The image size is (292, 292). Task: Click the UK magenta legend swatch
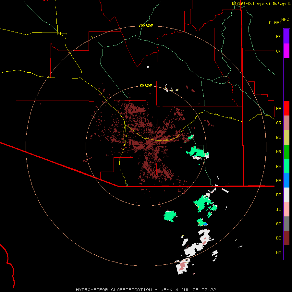pos(286,51)
